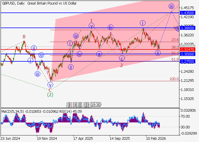Click the brown B wave label
199x142 pixels.
point(24,37)
